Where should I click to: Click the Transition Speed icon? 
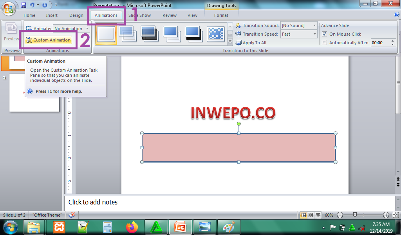pyautogui.click(x=238, y=34)
